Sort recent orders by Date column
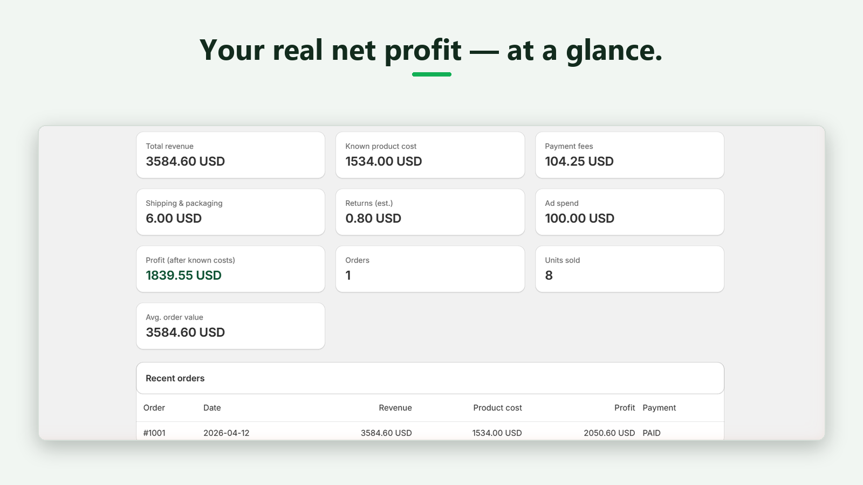Image resolution: width=863 pixels, height=485 pixels. click(x=212, y=408)
